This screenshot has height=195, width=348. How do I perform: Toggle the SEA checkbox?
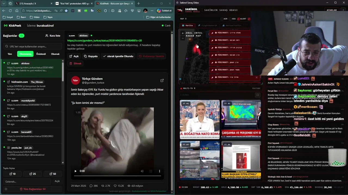[230, 19]
